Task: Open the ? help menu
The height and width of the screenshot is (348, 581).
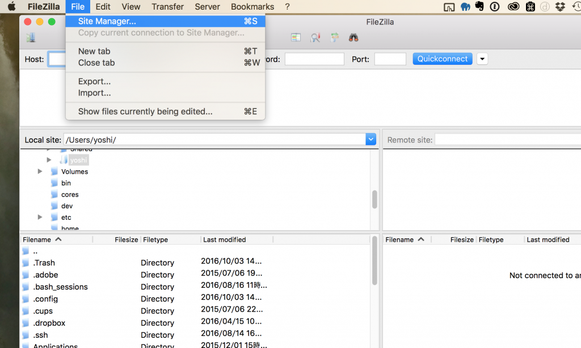Action: click(x=287, y=7)
